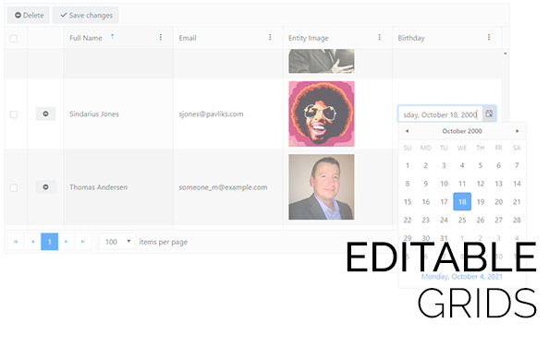Viewport: 549px width, 347px height.
Task: Select October 1 in calendar
Action: pyautogui.click(x=408, y=165)
